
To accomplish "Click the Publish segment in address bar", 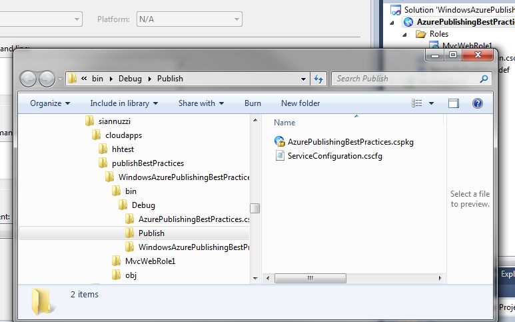I will [x=170, y=79].
